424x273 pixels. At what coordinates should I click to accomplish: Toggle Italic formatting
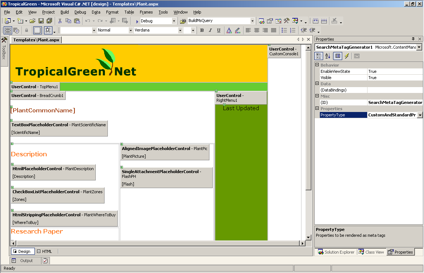210,30
